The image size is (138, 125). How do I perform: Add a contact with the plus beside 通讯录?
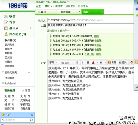coord(30,28)
